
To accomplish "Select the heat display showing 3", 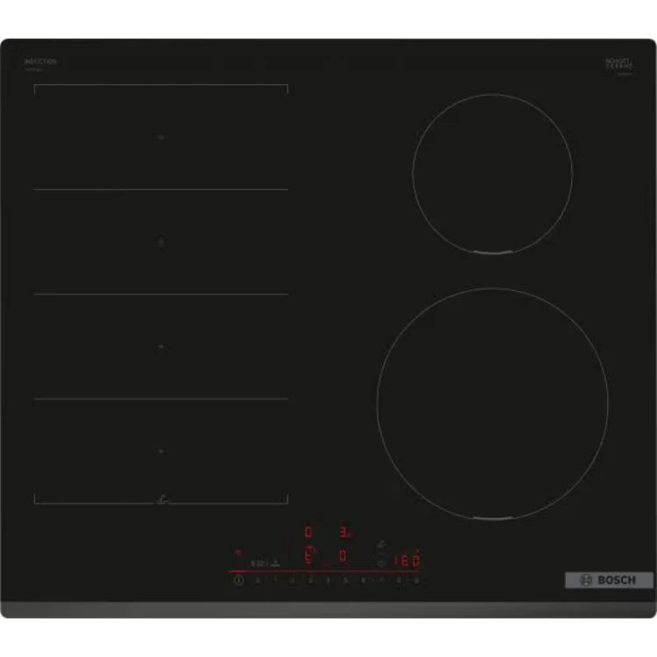I will pyautogui.click(x=344, y=532).
